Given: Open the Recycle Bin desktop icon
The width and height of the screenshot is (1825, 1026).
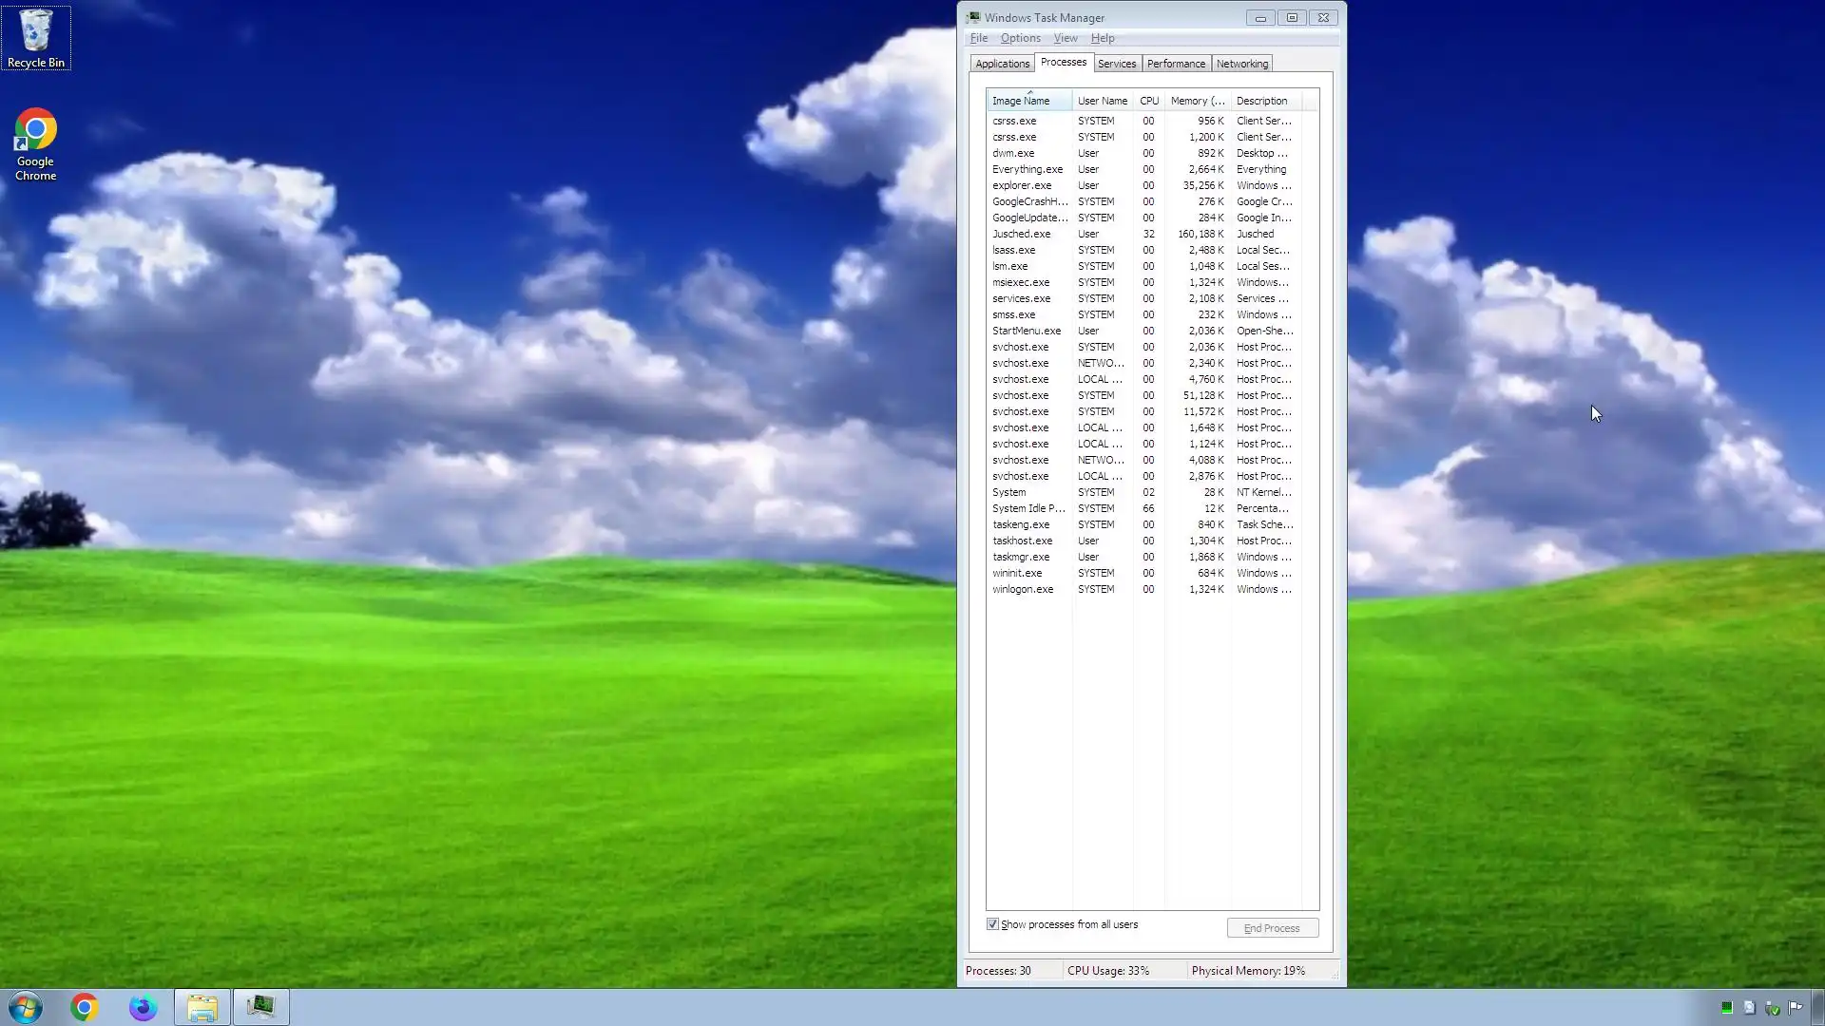Looking at the screenshot, I should click(35, 36).
